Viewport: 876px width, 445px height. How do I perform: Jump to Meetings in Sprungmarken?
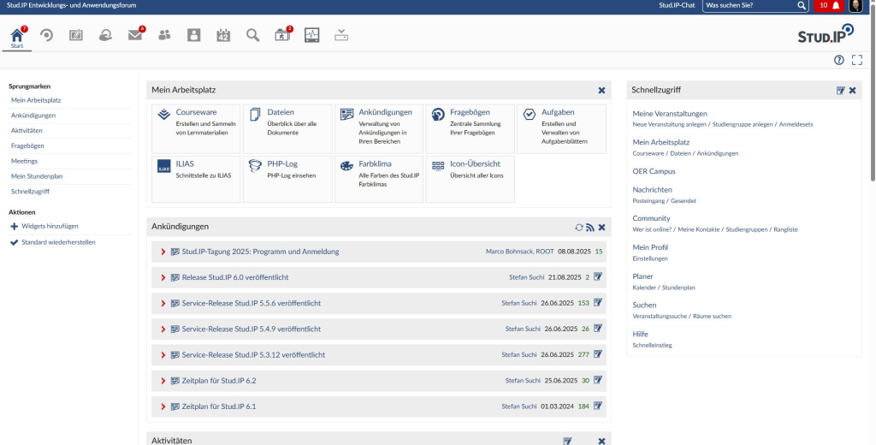[x=25, y=161]
